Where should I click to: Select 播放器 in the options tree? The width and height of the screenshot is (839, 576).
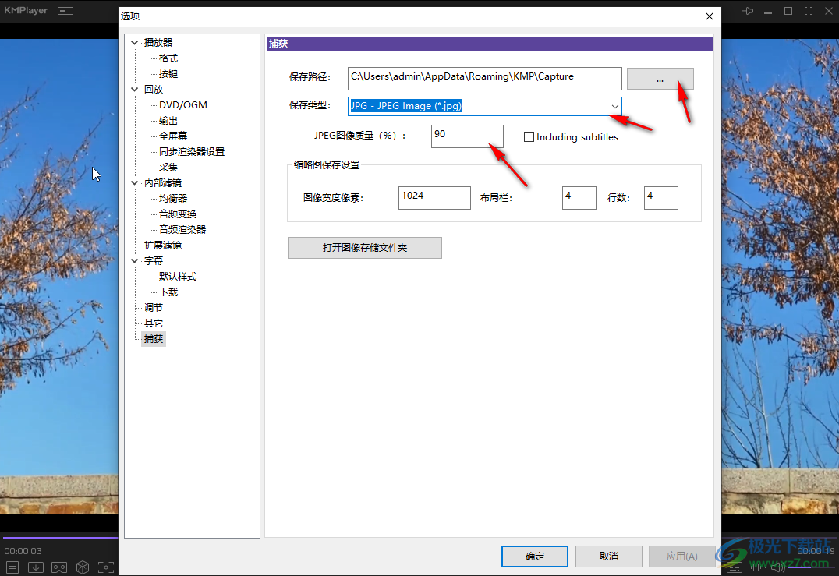click(x=158, y=42)
